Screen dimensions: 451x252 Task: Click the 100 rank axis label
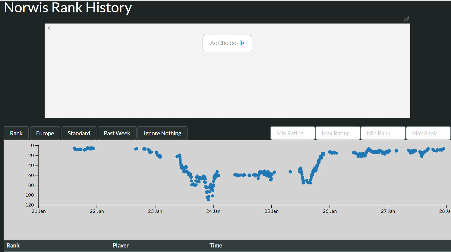[30, 195]
